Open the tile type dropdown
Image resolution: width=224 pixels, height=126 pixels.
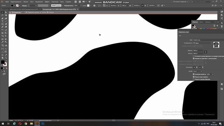[x=203, y=43]
